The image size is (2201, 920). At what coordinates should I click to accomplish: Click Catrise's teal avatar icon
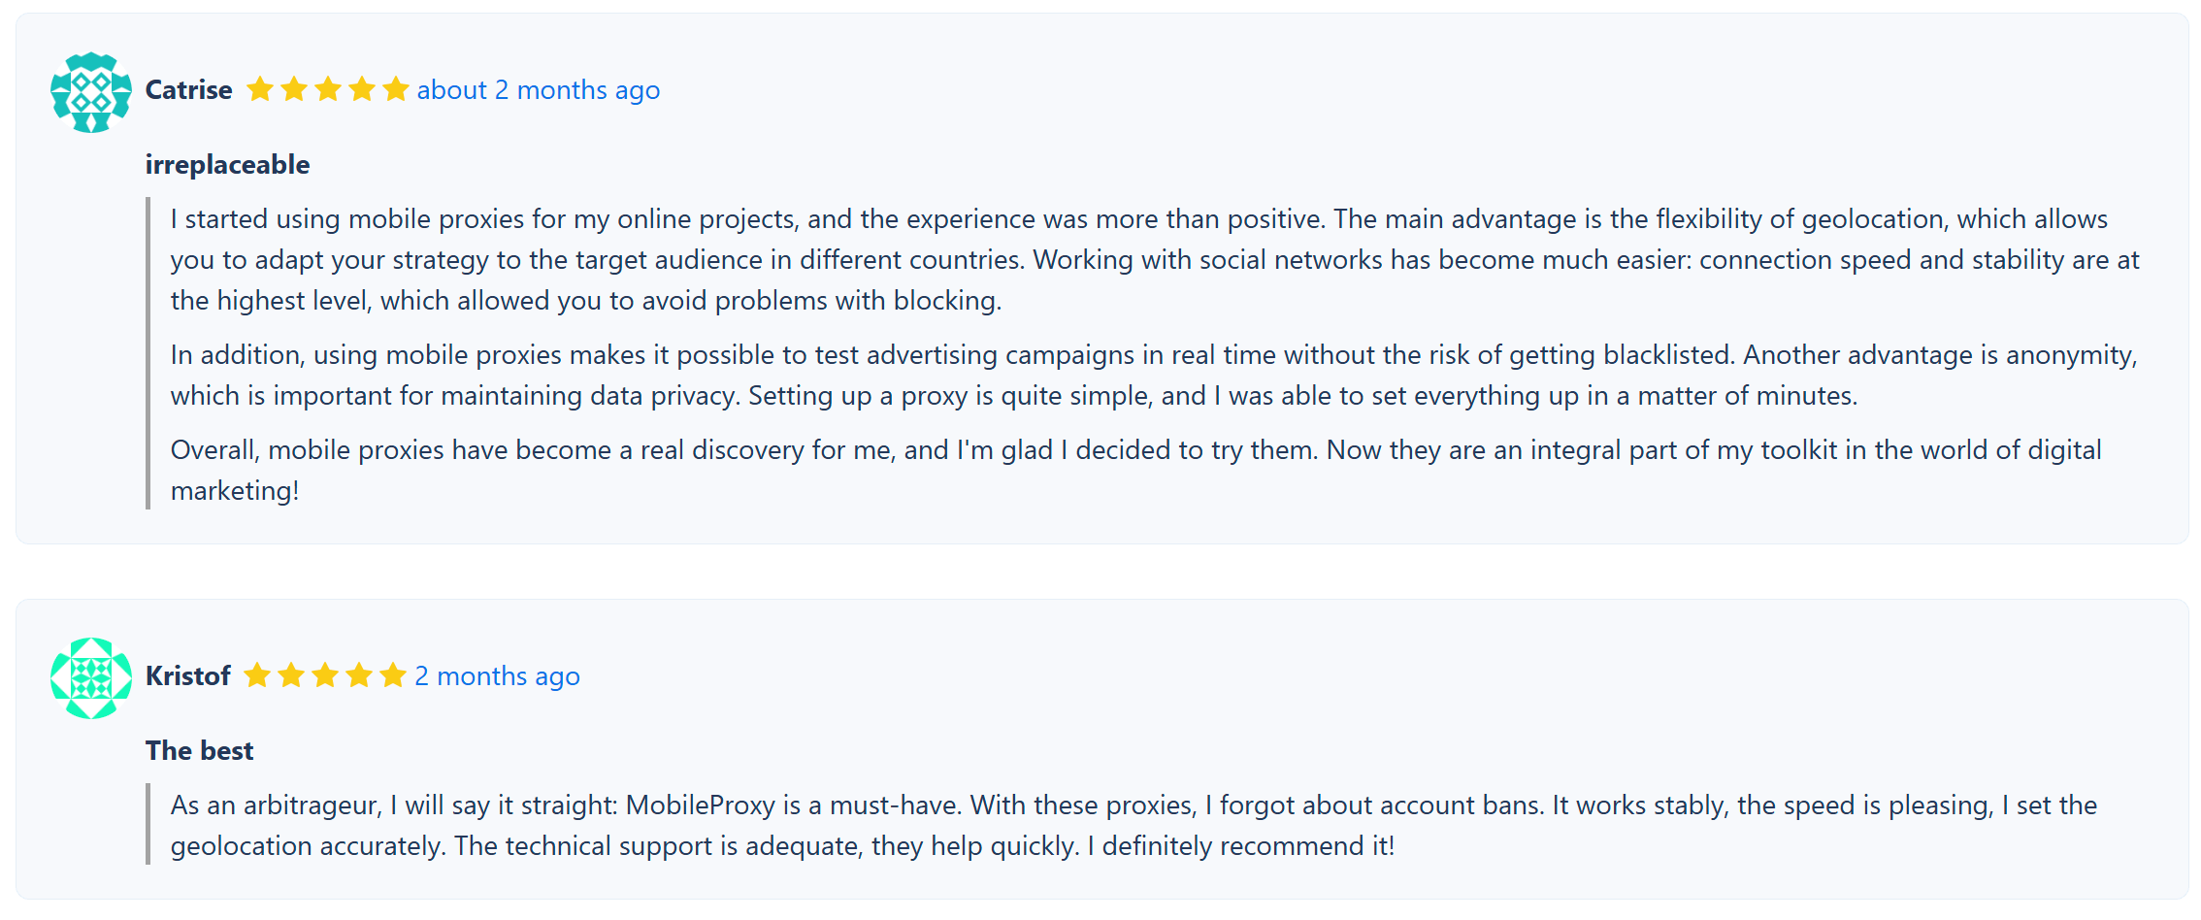click(91, 92)
